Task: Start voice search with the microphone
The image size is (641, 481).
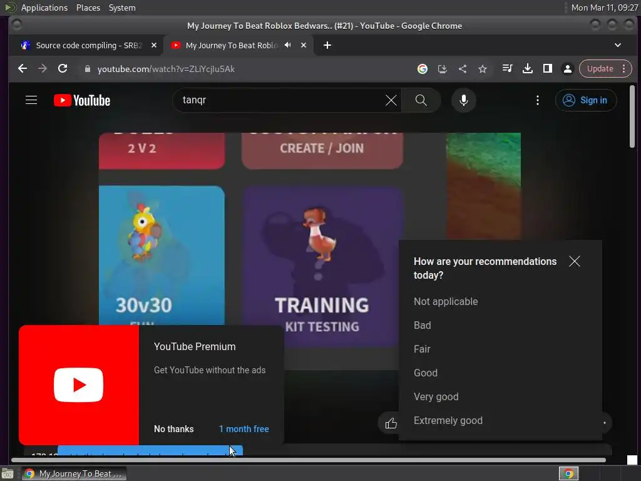Action: 464,100
